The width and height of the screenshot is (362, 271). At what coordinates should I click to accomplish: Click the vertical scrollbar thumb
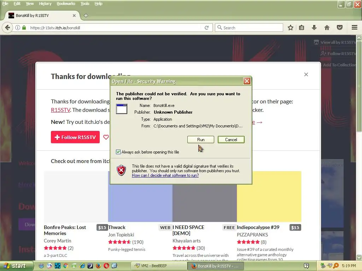point(359,86)
